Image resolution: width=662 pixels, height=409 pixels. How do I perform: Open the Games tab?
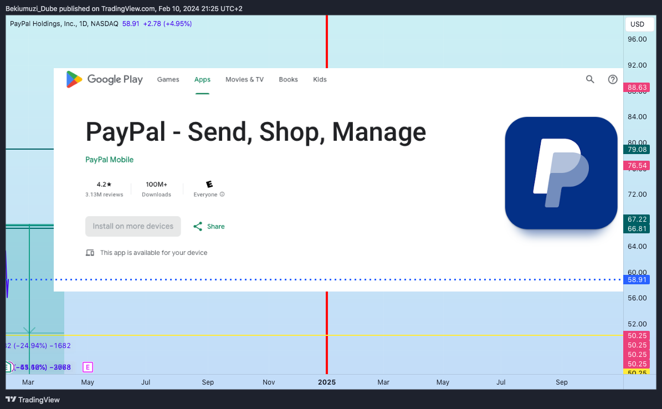[x=168, y=79]
